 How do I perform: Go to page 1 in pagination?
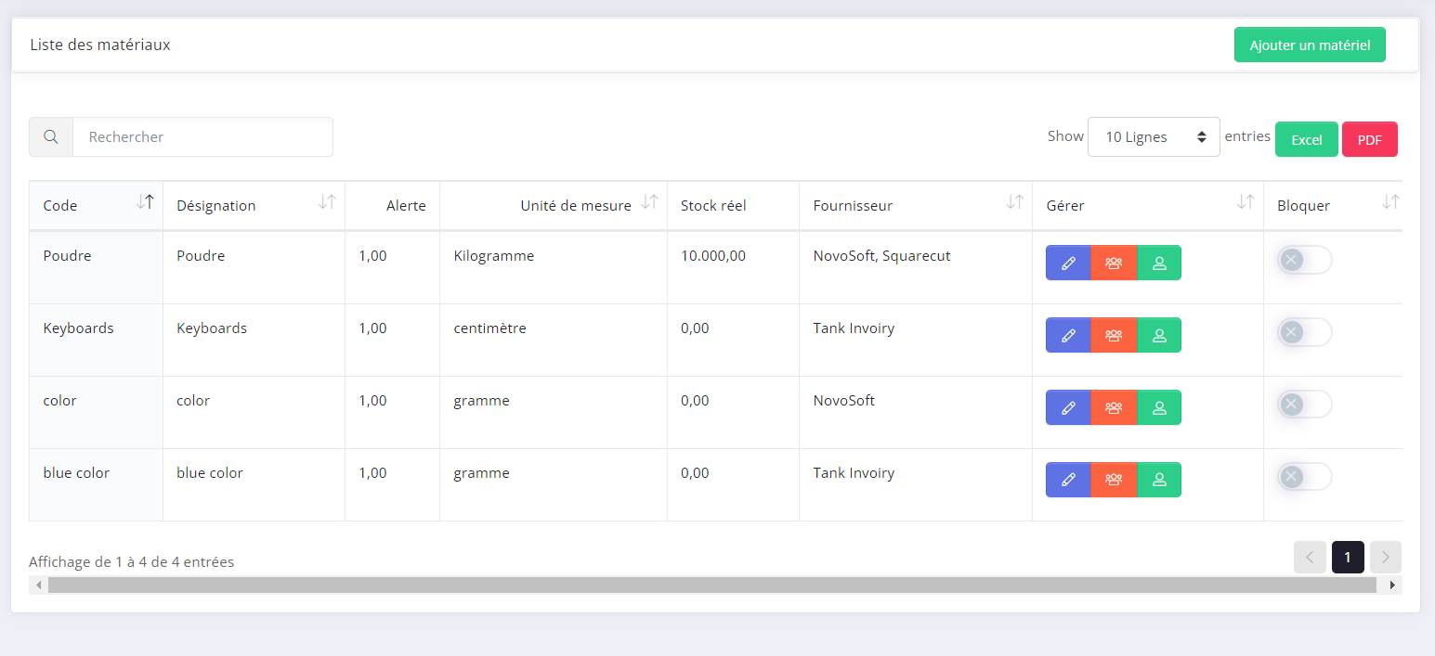[1348, 558]
